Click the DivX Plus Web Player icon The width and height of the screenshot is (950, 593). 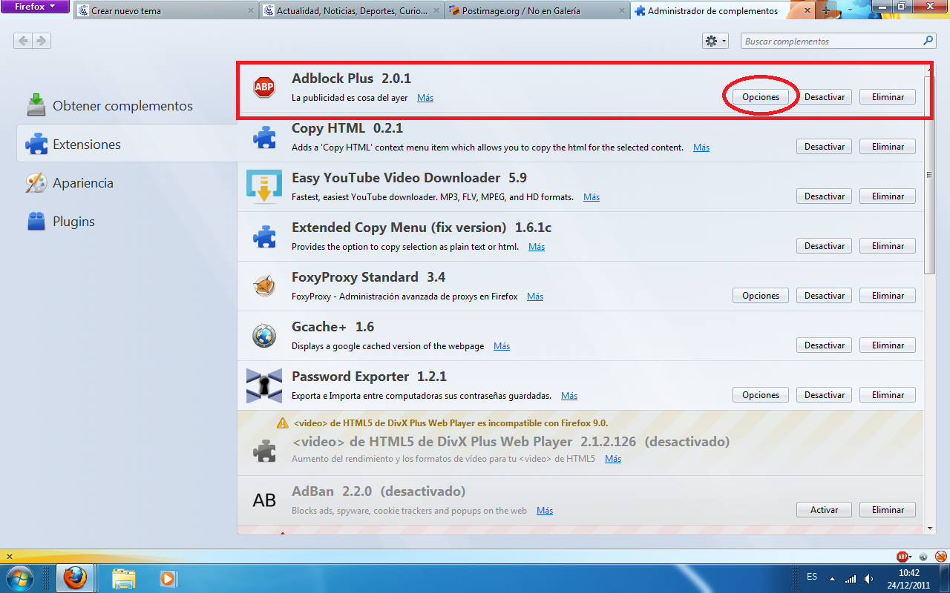pyautogui.click(x=264, y=451)
